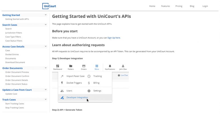
Task: Click the Docket Triggers bolt icon
Action: [x=62, y=83]
